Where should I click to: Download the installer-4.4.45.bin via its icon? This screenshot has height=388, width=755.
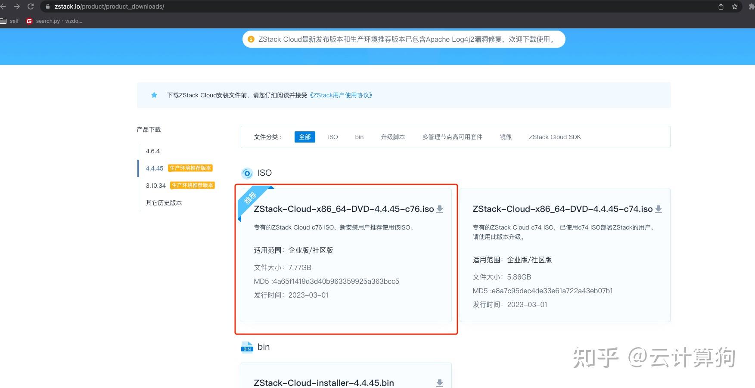[x=440, y=383]
